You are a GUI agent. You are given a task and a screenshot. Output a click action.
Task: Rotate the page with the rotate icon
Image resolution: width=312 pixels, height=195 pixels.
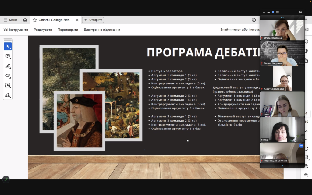(307, 148)
